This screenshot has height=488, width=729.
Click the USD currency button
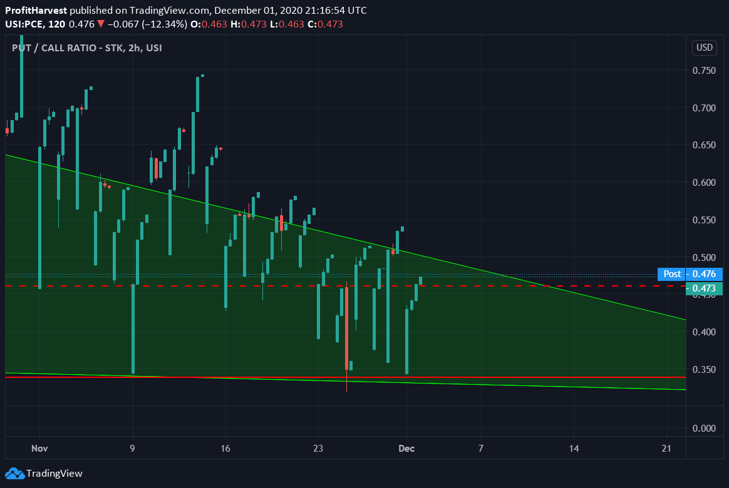point(705,48)
